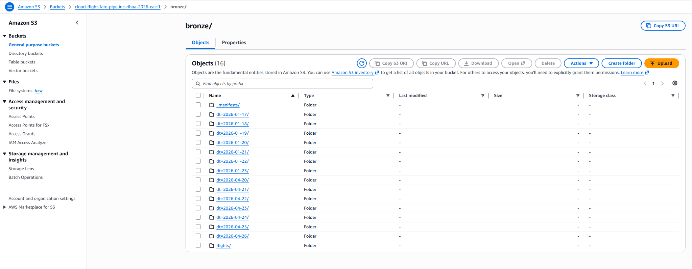
Task: Collapse Storage management and insights section
Action: [5, 154]
